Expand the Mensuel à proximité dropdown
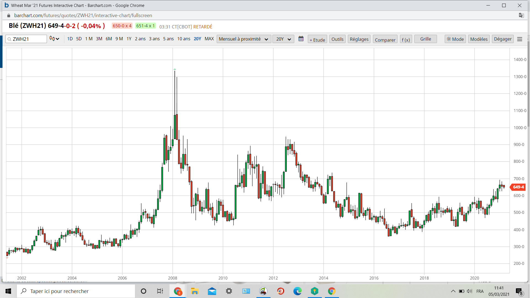 coord(243,39)
